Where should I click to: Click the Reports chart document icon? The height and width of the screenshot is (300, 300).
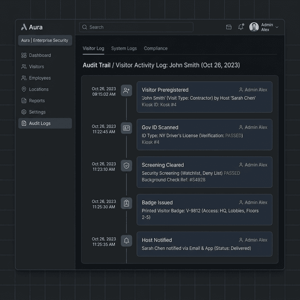coord(24,101)
